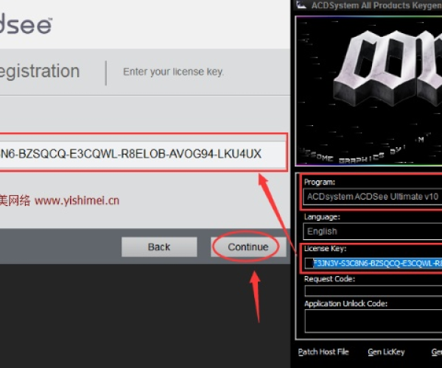Click the small black square before the License Key

[x=309, y=263]
